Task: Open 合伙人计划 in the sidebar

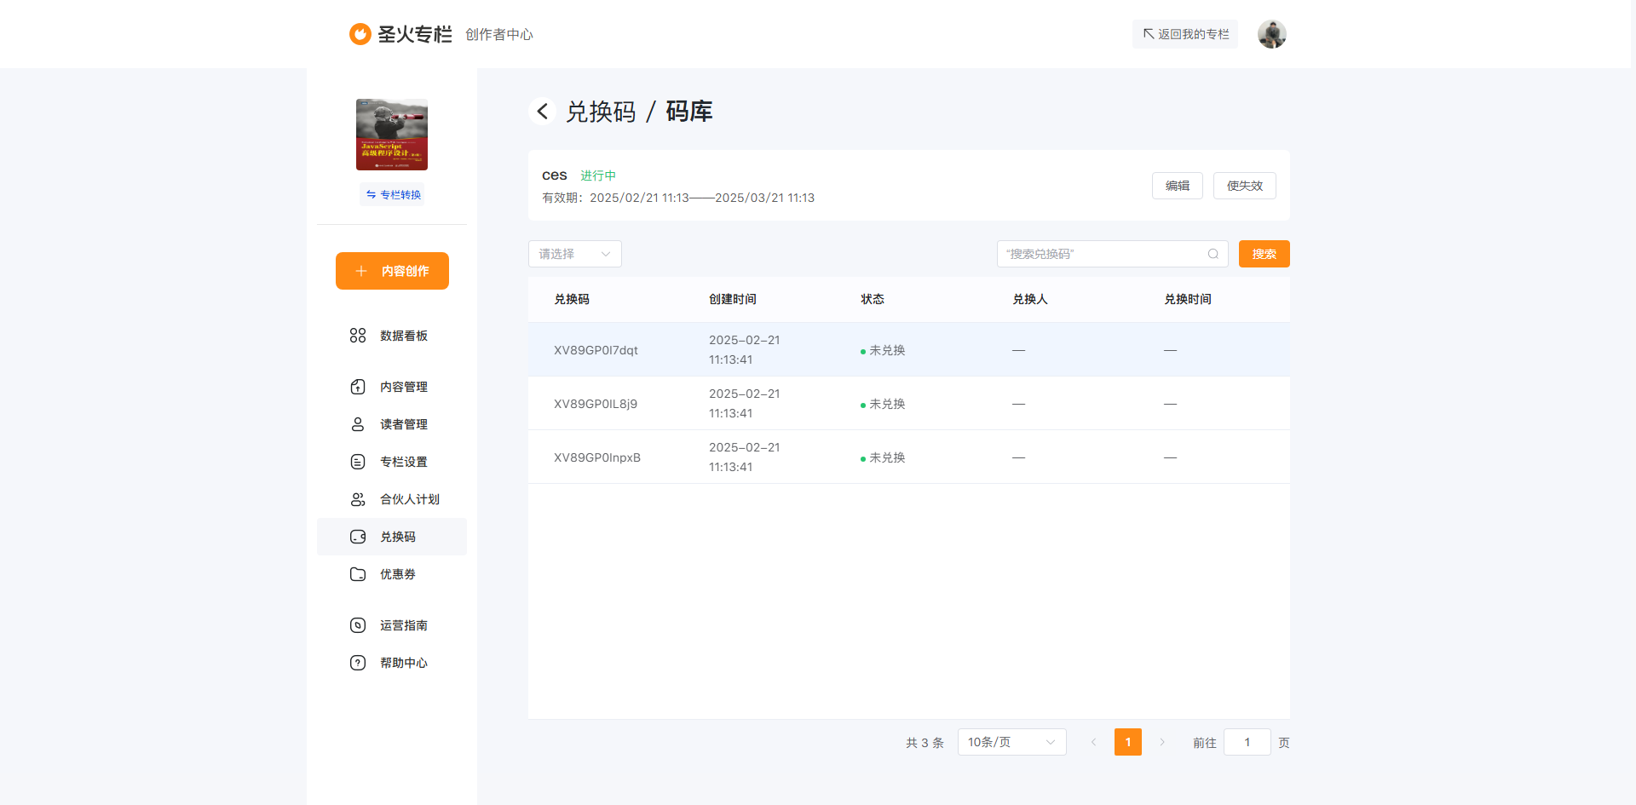Action: [x=409, y=499]
